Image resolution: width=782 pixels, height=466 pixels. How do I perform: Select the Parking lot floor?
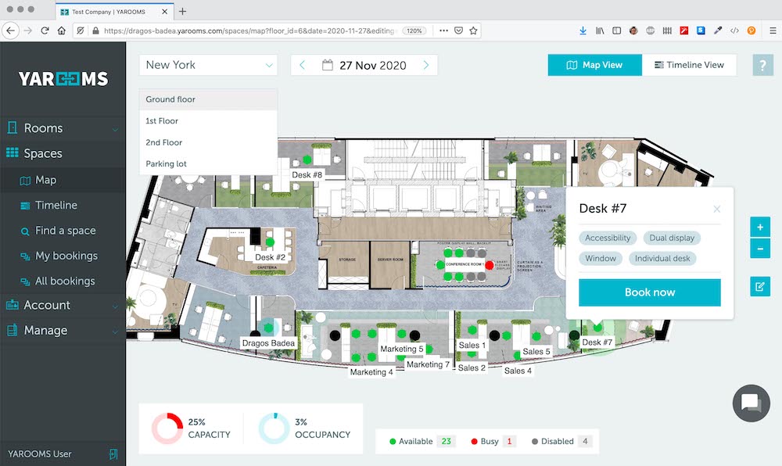tap(166, 163)
